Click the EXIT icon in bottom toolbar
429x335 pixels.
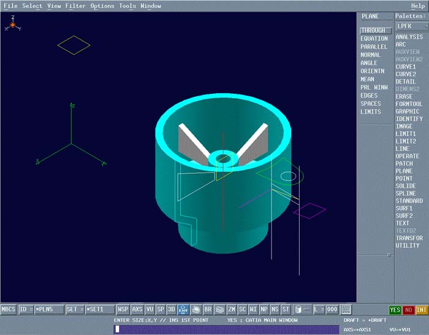(183, 310)
